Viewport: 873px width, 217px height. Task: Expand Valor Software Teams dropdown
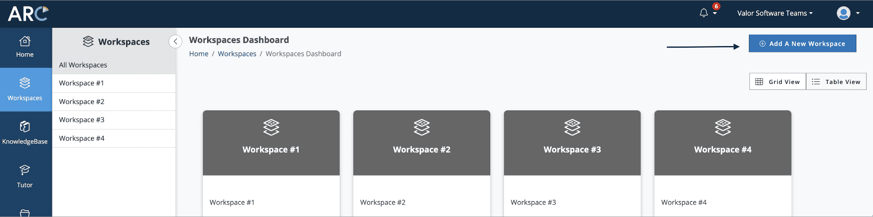(x=775, y=13)
